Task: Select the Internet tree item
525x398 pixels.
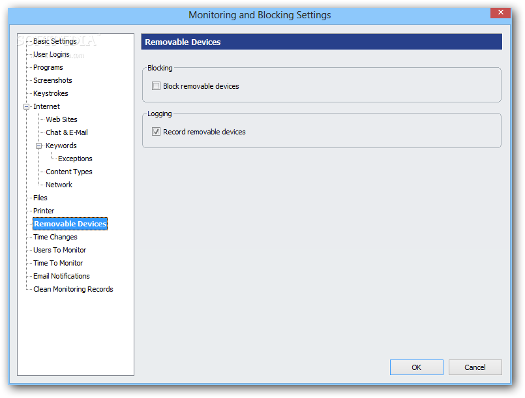Action: coord(46,106)
